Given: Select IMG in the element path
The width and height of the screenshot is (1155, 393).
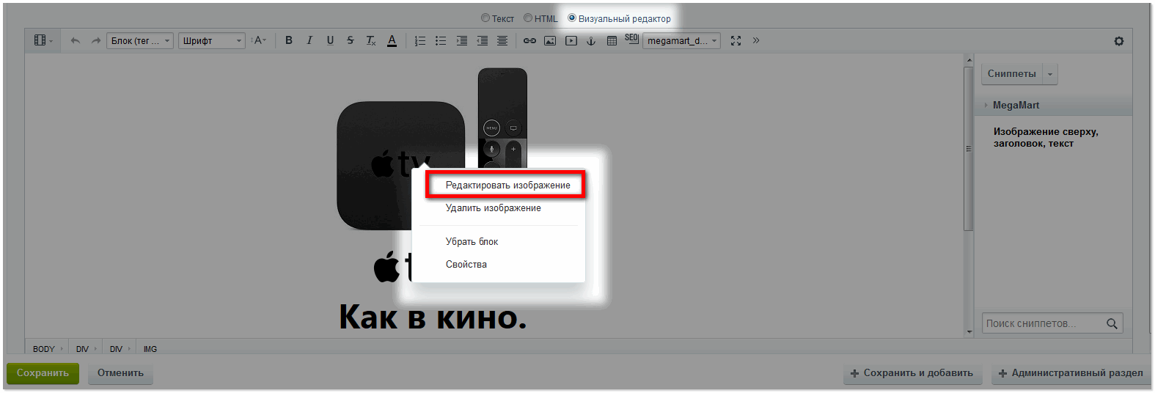Looking at the screenshot, I should 150,349.
